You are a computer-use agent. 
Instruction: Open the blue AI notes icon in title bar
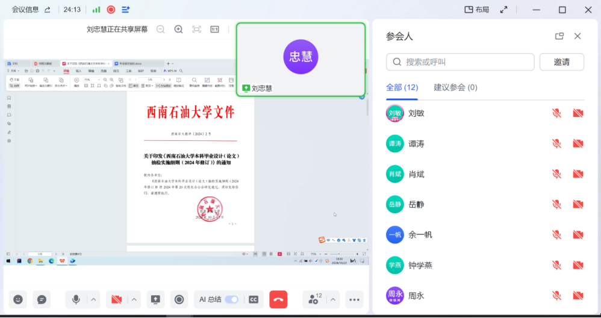click(126, 10)
